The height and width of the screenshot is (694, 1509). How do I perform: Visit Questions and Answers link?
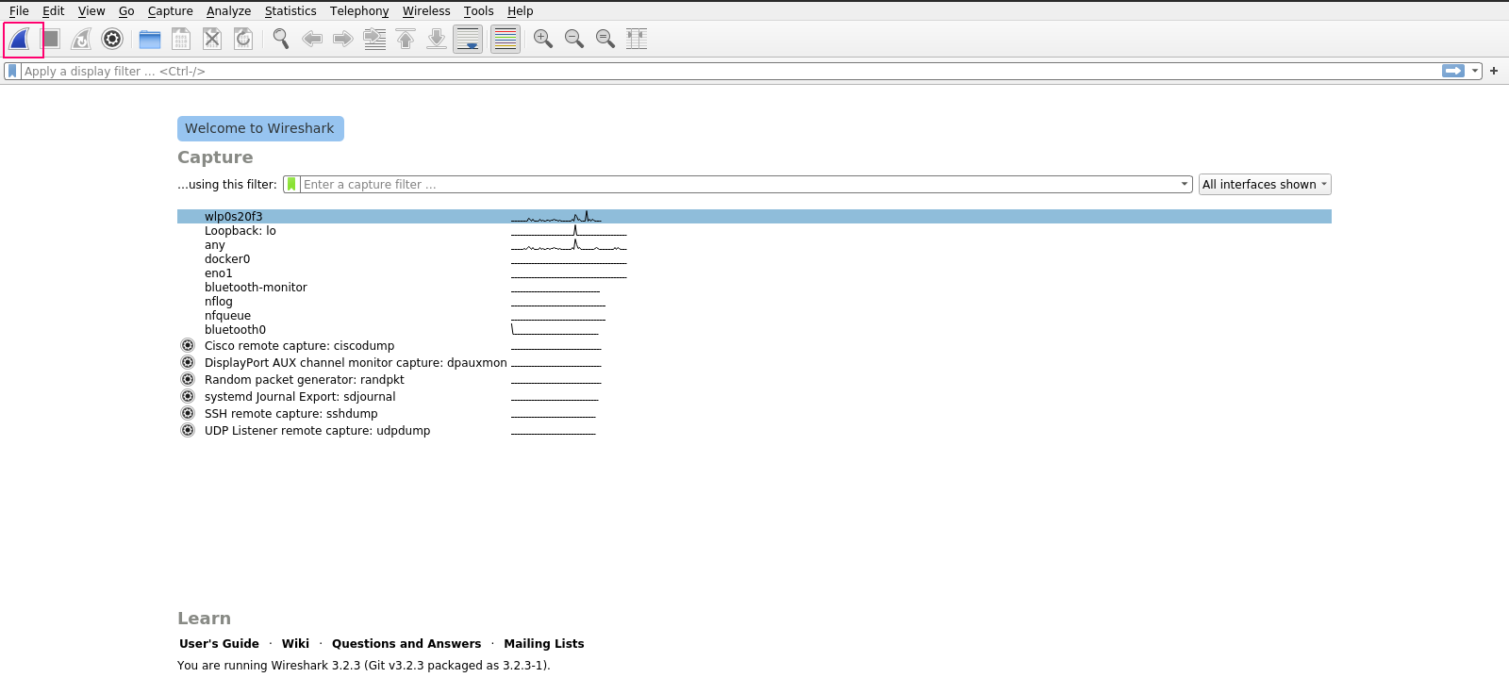(x=406, y=643)
